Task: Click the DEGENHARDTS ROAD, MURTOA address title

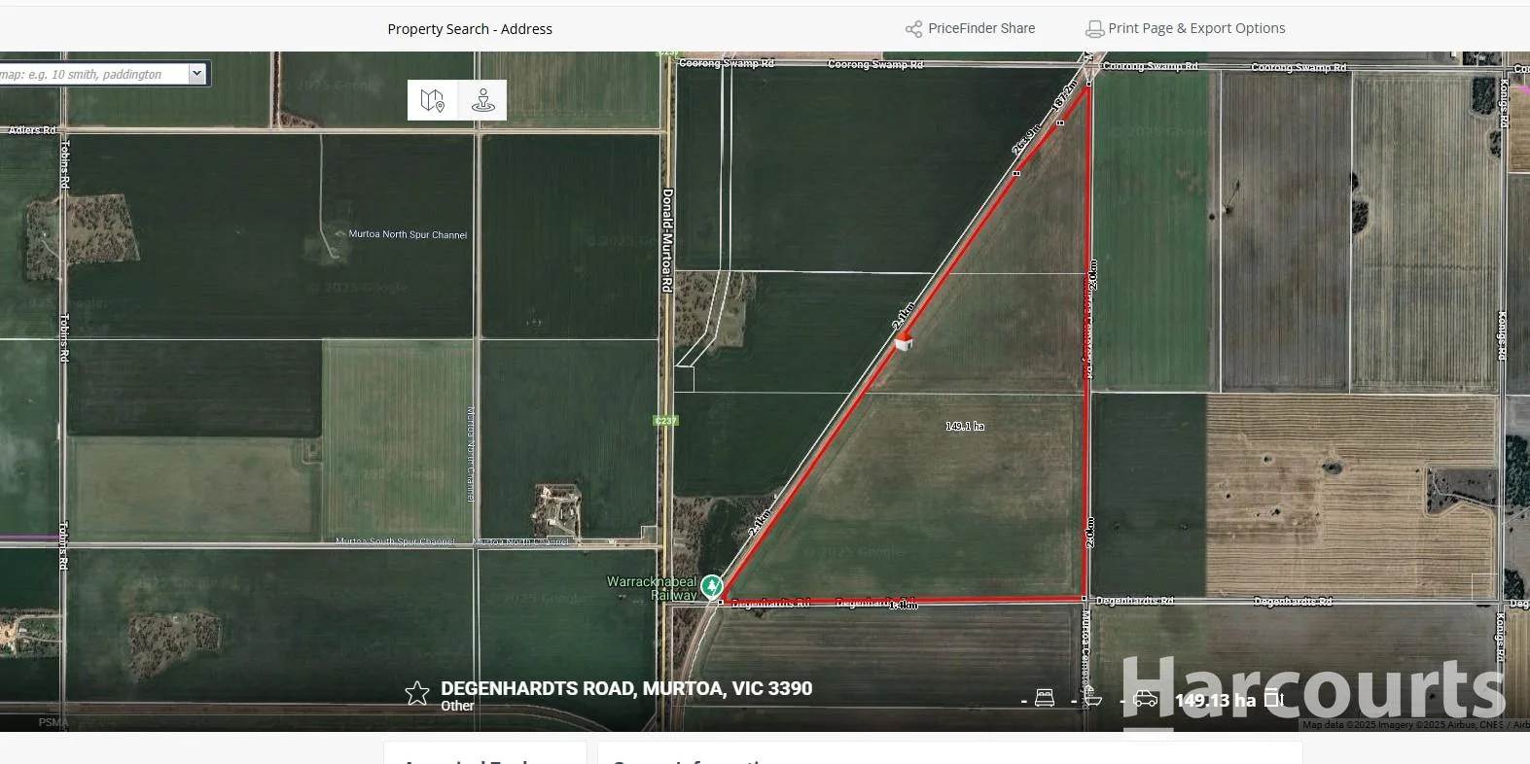Action: 626,688
